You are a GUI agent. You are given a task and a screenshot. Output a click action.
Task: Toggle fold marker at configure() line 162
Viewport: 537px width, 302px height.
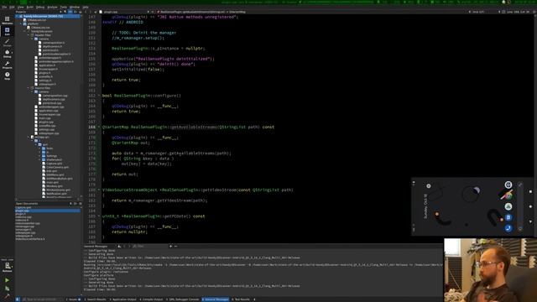pos(99,96)
